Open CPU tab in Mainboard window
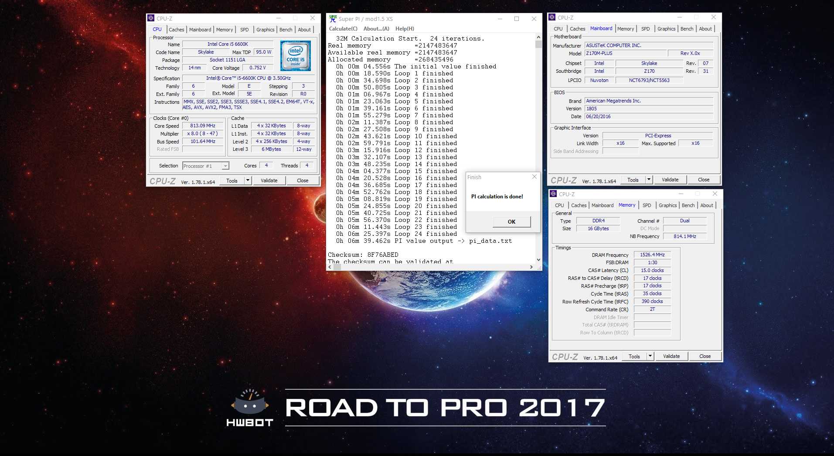Image resolution: width=834 pixels, height=456 pixels. [558, 29]
